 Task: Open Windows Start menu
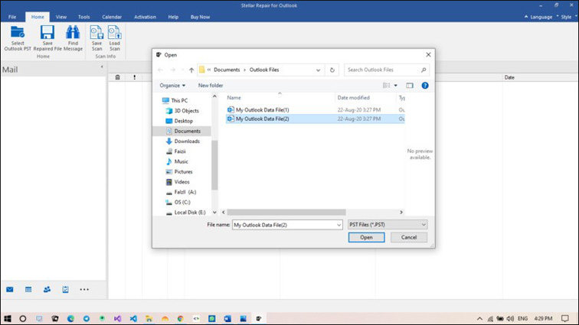coord(8,318)
